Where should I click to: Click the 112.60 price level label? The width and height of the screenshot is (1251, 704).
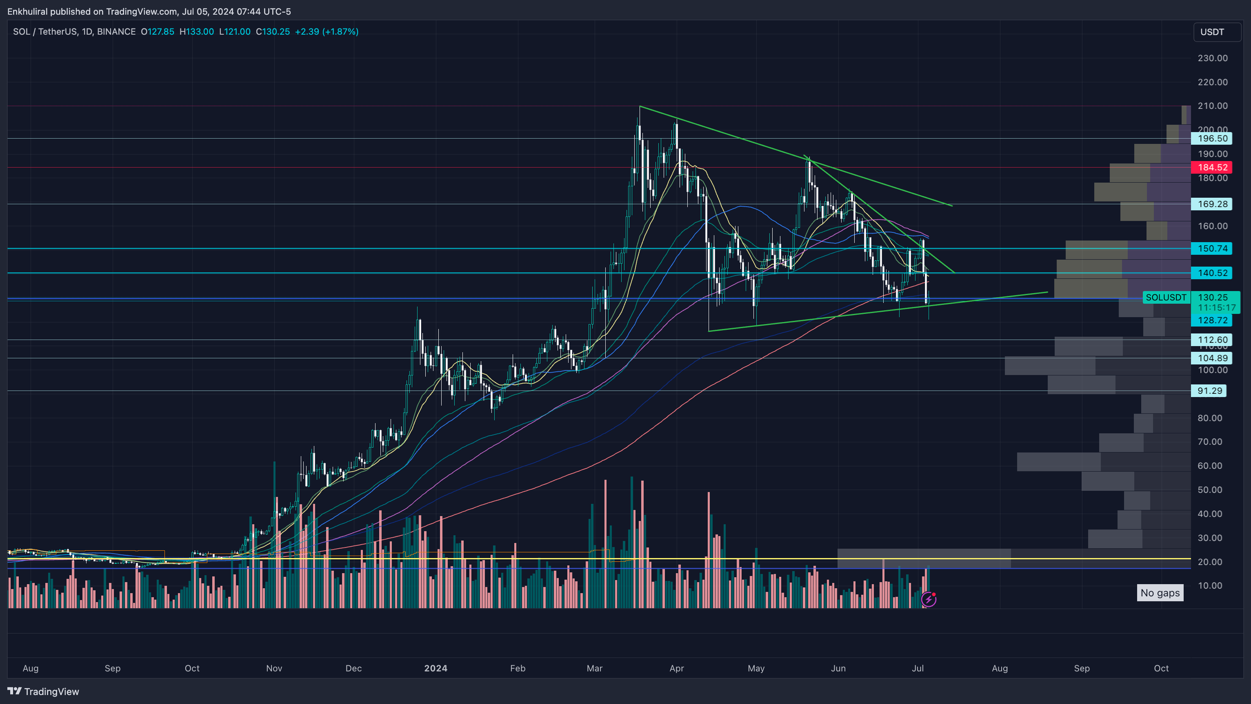[1212, 340]
